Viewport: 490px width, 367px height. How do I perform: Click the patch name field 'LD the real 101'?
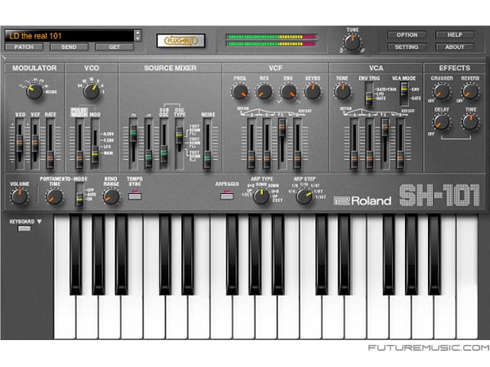tap(69, 36)
